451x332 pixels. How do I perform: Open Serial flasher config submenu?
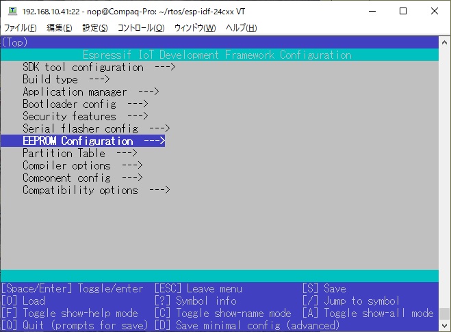point(96,128)
